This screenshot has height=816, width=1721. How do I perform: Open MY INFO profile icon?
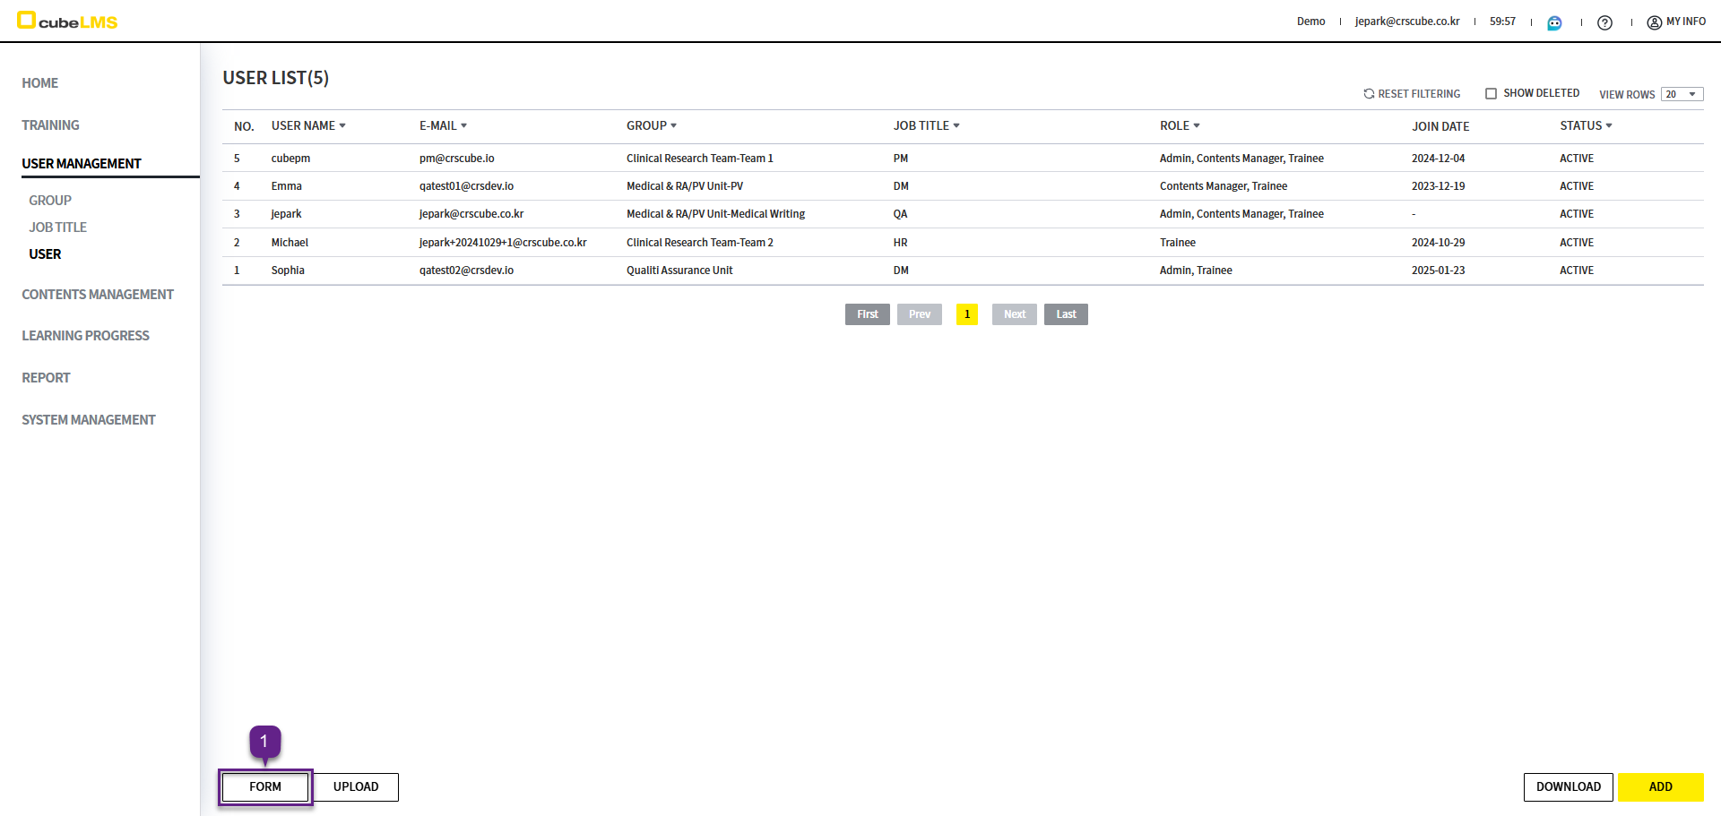[1654, 22]
